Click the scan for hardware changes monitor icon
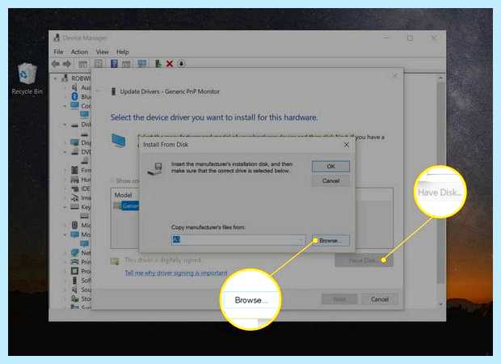 (142, 63)
